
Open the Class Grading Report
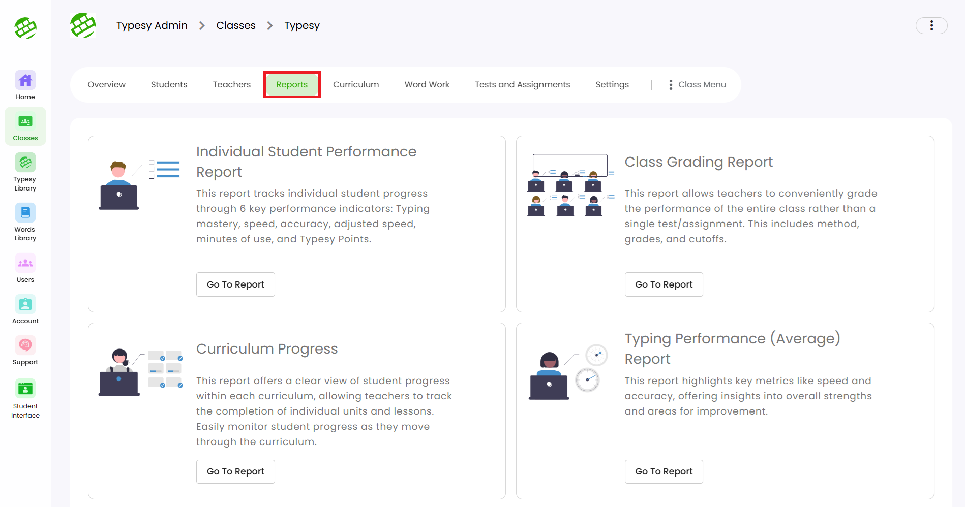664,284
